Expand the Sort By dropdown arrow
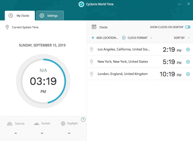This screenshot has width=193, height=141. click(189, 38)
